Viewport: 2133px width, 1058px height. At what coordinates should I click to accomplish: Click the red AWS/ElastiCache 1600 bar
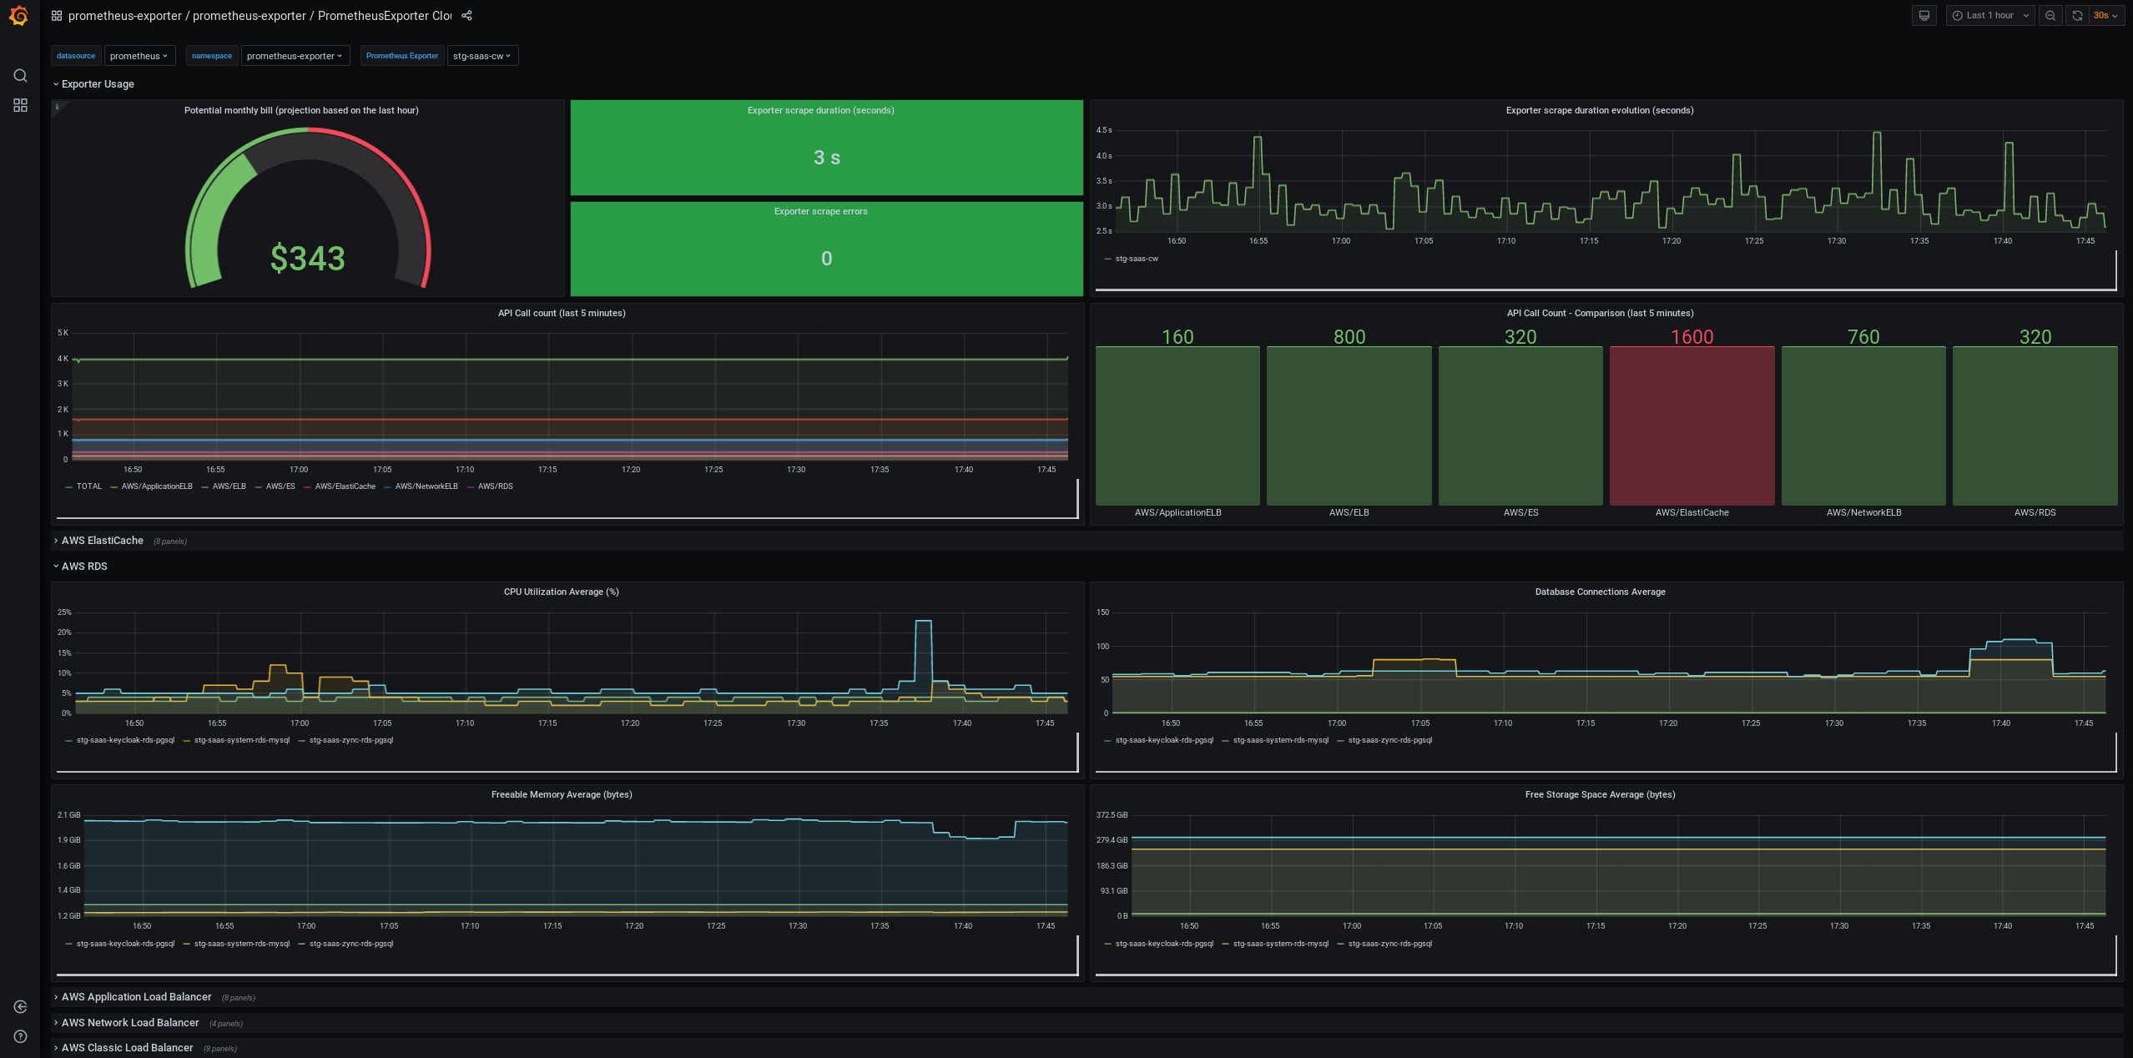1692,426
